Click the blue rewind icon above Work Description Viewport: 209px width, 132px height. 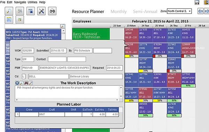17,83
